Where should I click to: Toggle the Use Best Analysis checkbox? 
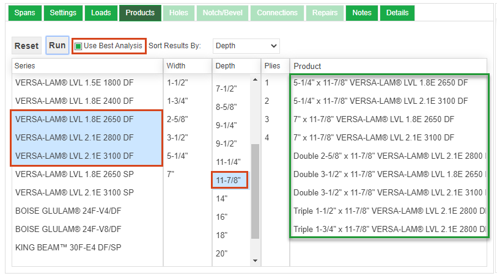(78, 46)
